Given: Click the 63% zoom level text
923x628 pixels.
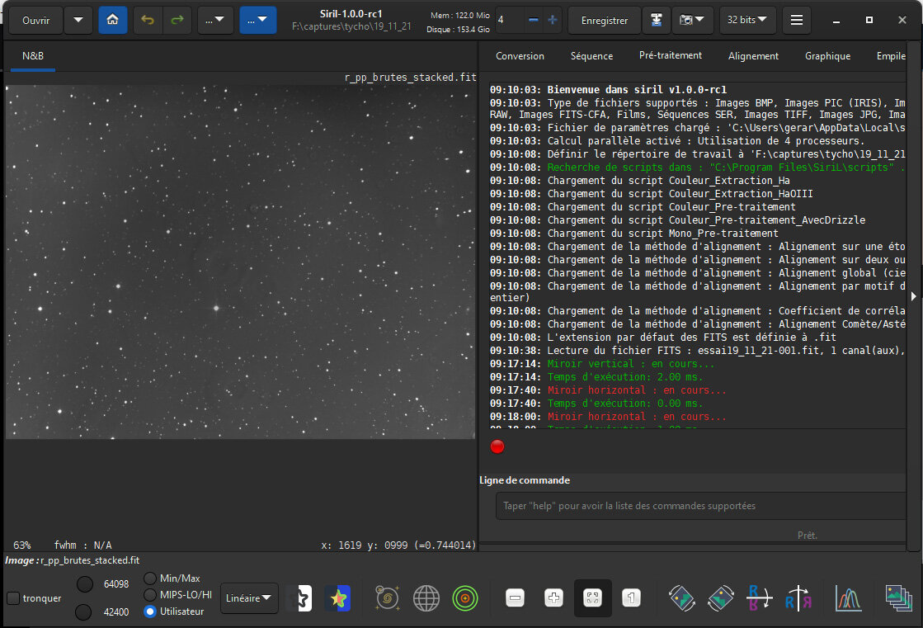Looking at the screenshot, I should tap(21, 545).
